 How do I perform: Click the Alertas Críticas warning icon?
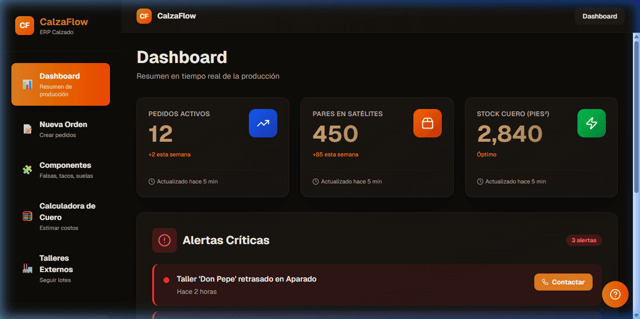[164, 240]
